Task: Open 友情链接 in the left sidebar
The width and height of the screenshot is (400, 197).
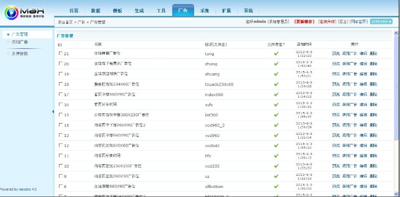Action: coord(20,54)
